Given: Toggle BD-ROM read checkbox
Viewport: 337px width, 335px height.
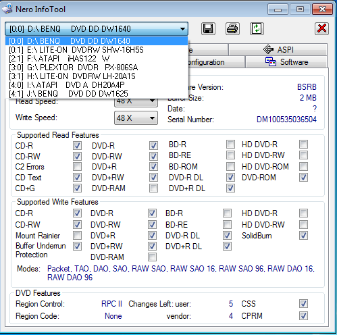Looking at the screenshot, I should coord(230,167).
